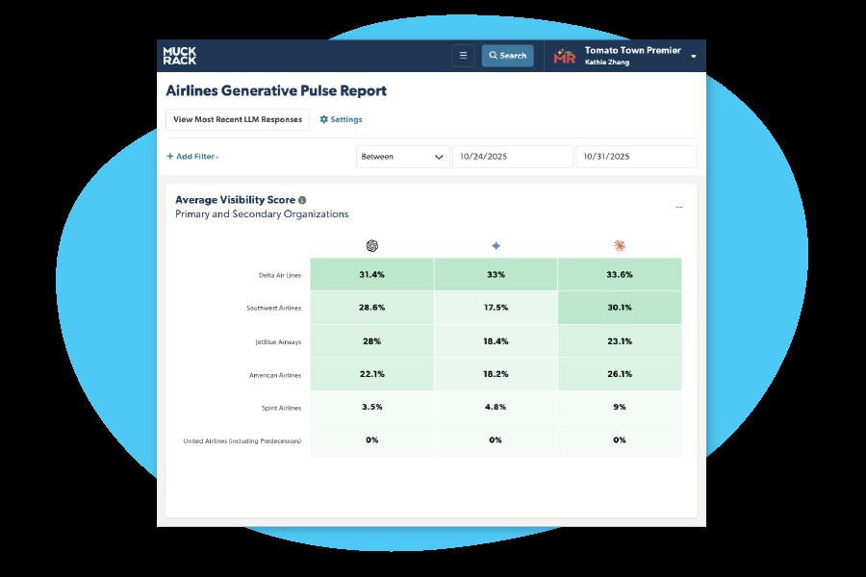
Task: Click the Spirit Airlines row label
Action: [x=281, y=408]
